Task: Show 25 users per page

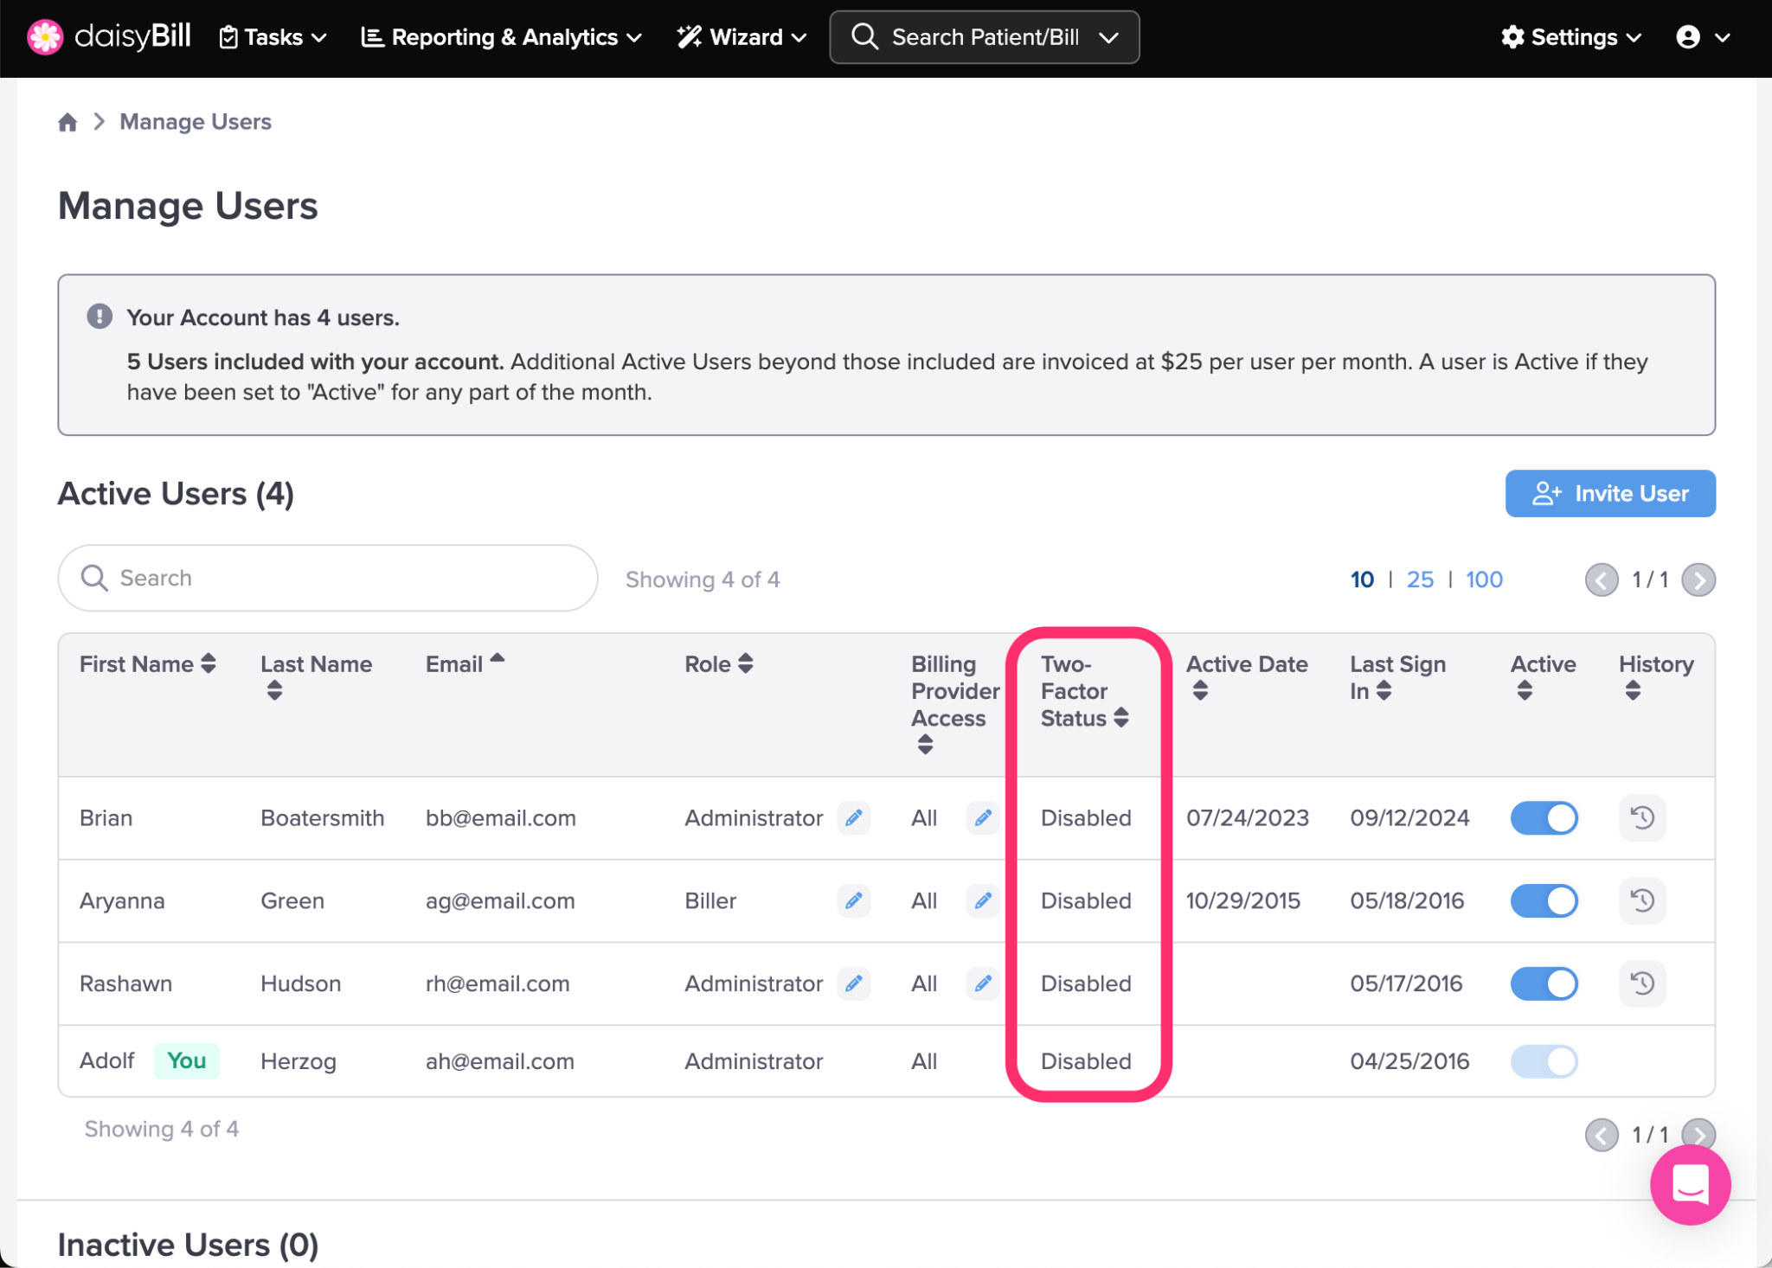Action: click(1419, 580)
